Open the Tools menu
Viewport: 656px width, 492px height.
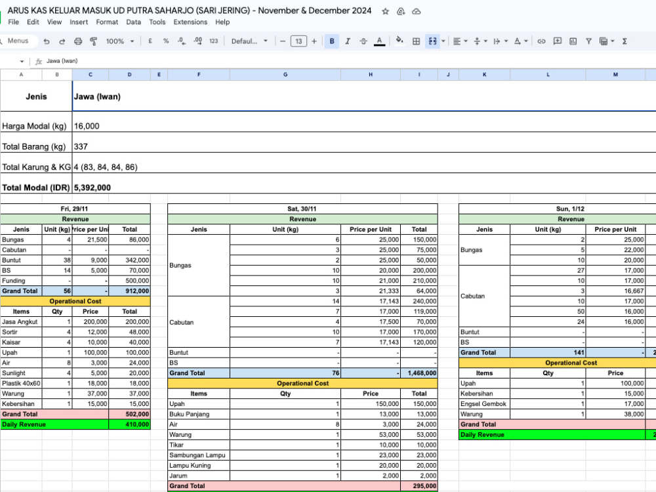click(157, 22)
